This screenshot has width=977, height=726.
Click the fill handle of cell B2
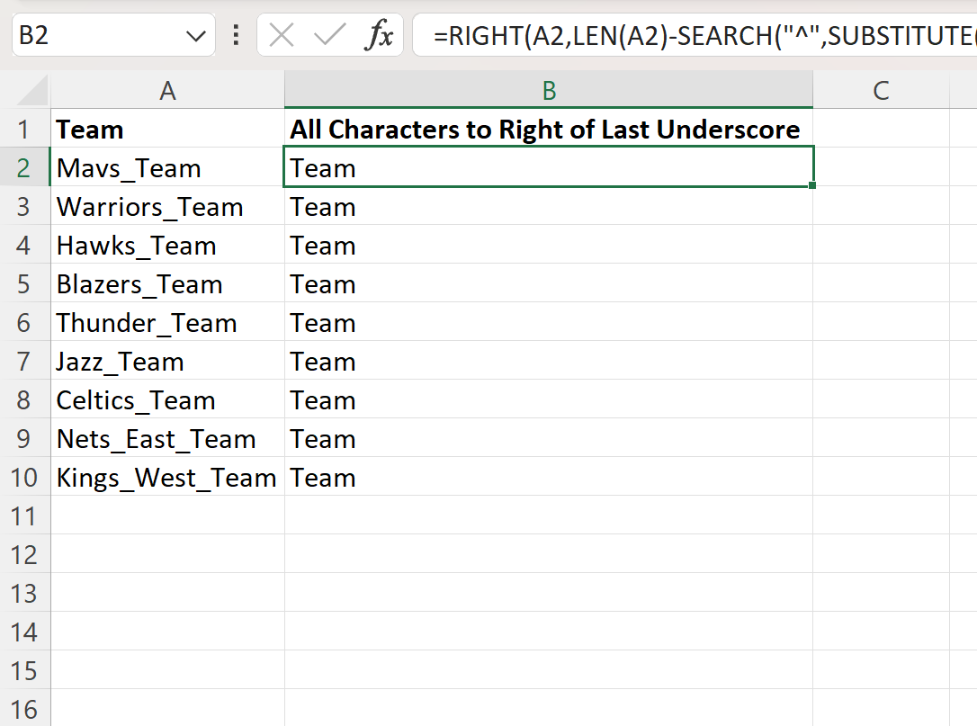click(811, 184)
